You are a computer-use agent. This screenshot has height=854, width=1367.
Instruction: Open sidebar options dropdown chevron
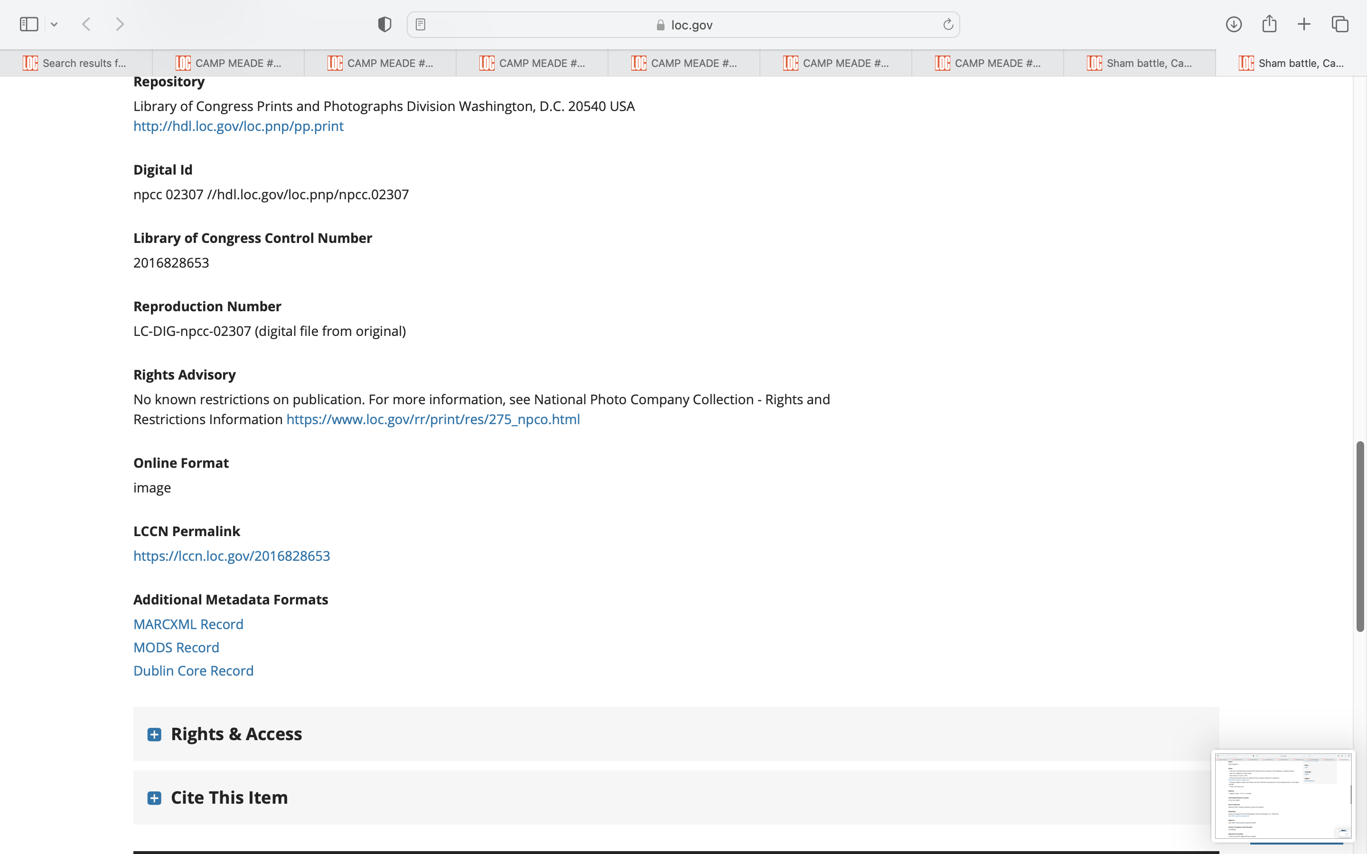pos(54,24)
